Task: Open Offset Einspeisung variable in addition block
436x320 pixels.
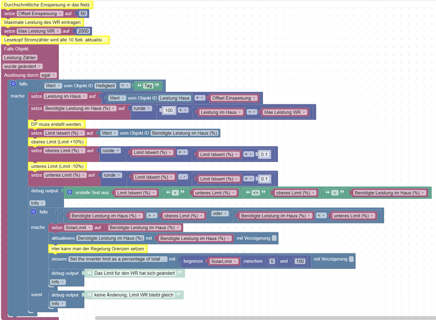Action: pos(234,98)
